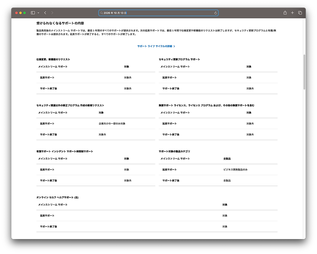The height and width of the screenshot is (254, 317).
Task: Select the heading 仕様変更、新機能のリクエスト
Action: pyautogui.click(x=53, y=59)
